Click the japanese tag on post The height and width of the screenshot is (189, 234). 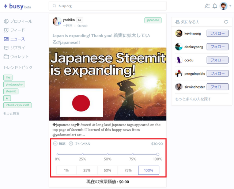point(153,20)
